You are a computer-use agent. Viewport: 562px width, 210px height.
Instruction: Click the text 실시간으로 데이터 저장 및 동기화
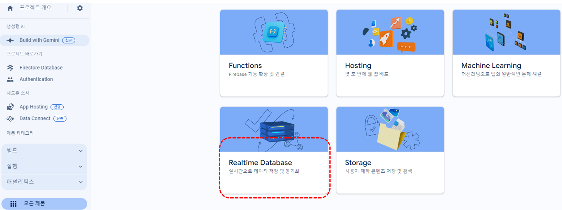(264, 171)
